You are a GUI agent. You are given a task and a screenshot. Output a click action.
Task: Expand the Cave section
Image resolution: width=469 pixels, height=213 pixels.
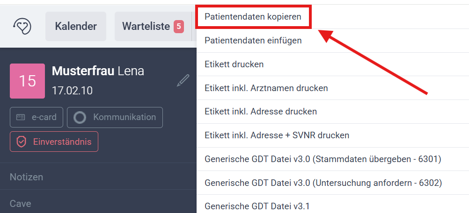pos(21,204)
